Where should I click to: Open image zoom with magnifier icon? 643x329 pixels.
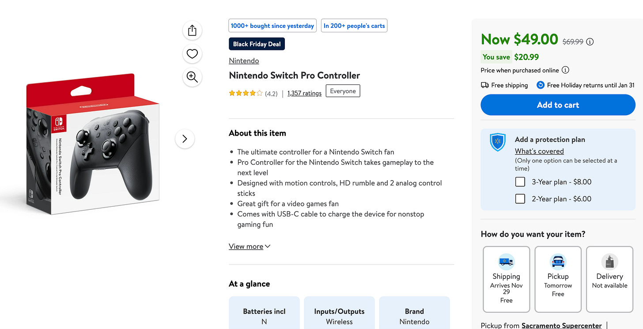(192, 77)
